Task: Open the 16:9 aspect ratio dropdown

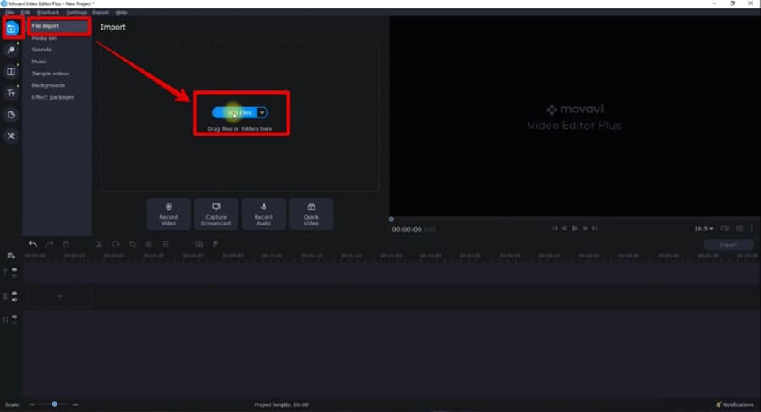Action: pyautogui.click(x=704, y=229)
